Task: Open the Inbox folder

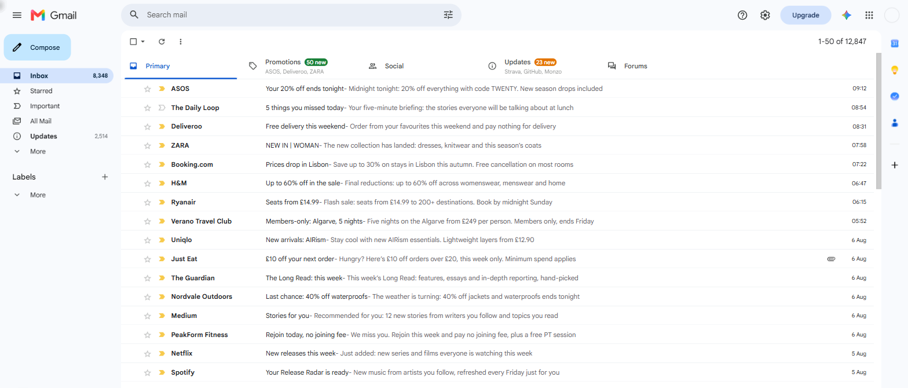Action: (57, 76)
